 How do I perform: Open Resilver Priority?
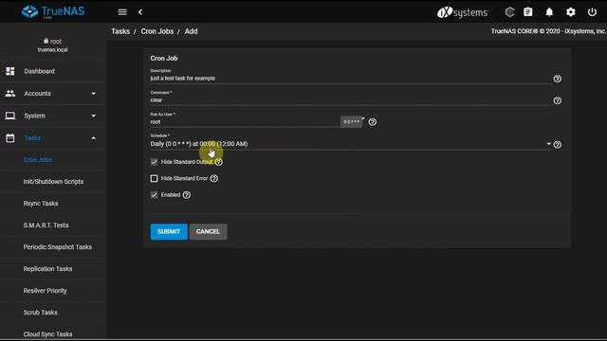[45, 291]
